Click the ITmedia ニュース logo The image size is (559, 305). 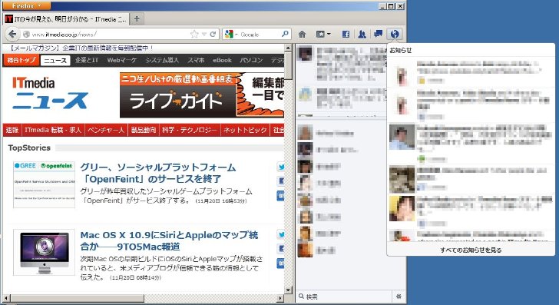pos(50,93)
